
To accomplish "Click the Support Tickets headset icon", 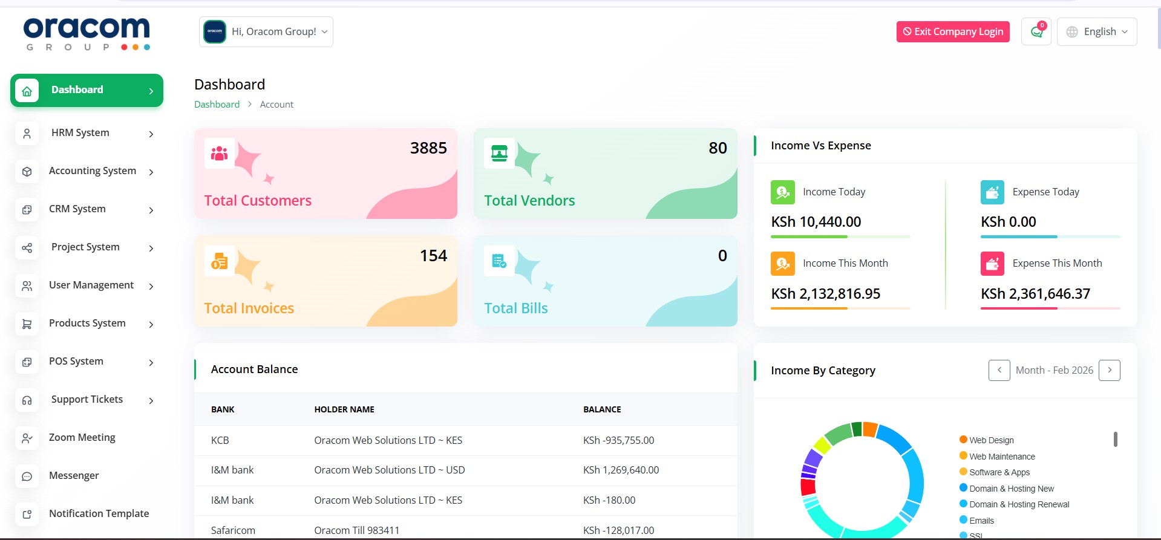I will coord(27,400).
